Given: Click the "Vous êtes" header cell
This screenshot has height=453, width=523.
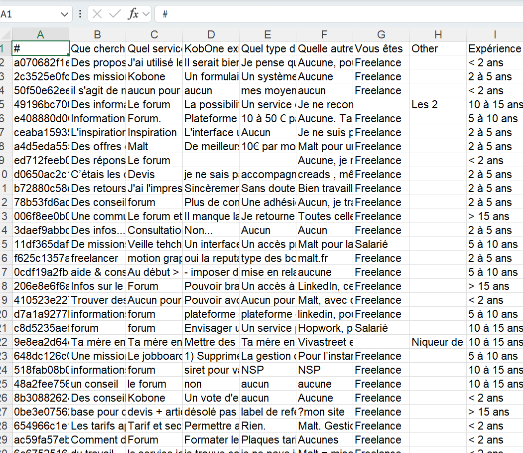Looking at the screenshot, I should click(x=381, y=49).
